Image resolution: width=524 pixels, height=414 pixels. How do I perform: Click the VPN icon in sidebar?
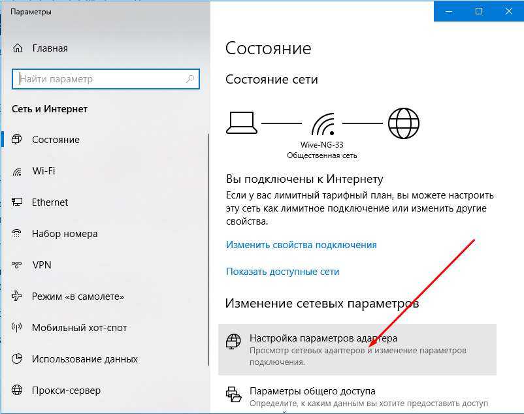pyautogui.click(x=17, y=264)
